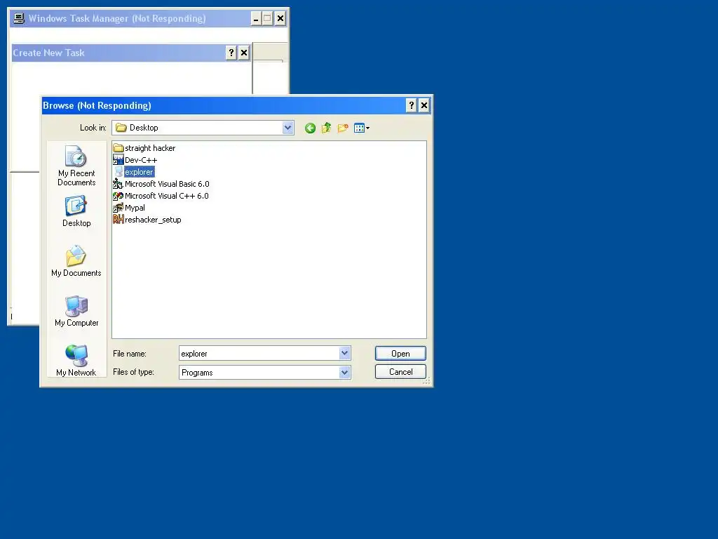Select the Microsoft Visual Basic 6.0 icon
718x539 pixels.
click(118, 184)
